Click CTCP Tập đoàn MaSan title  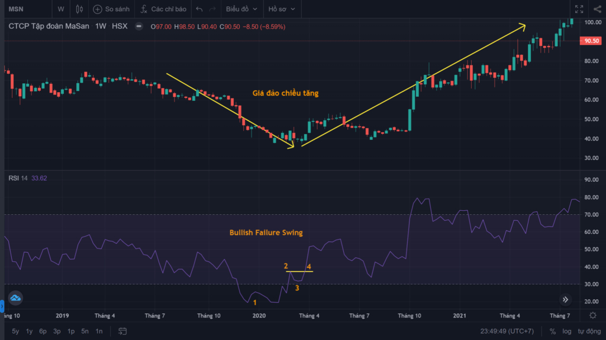tap(49, 26)
